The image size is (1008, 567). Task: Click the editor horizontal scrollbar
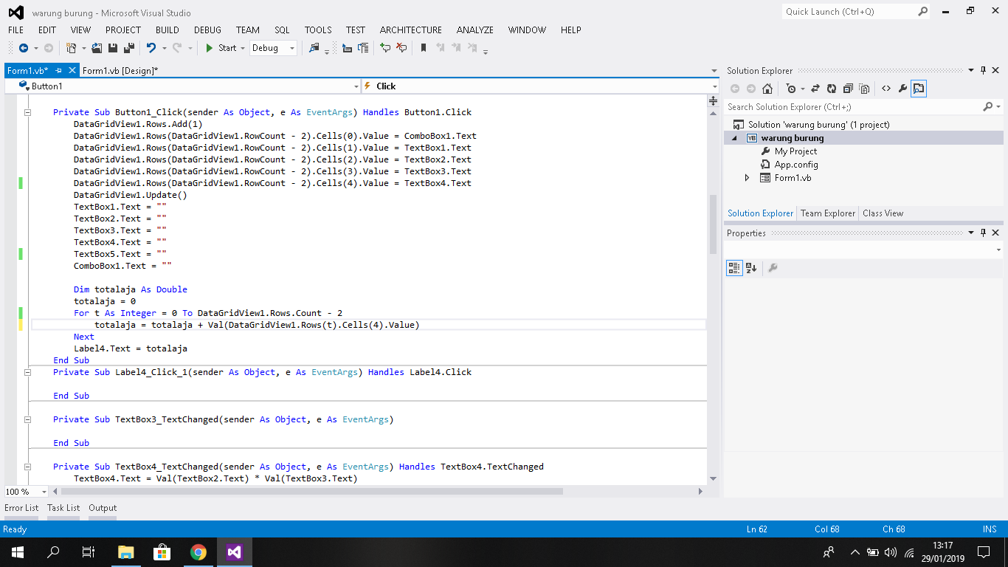[310, 491]
